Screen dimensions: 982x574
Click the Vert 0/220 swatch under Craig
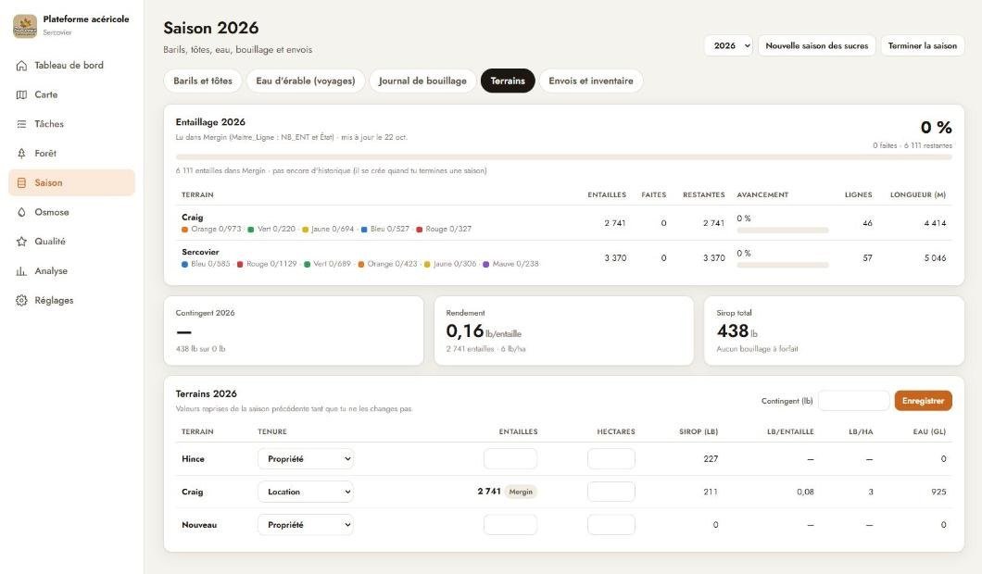coord(250,230)
